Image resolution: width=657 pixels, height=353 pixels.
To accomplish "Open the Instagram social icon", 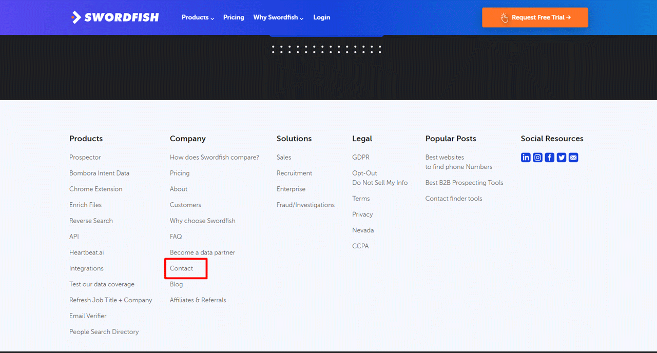I will click(x=537, y=158).
